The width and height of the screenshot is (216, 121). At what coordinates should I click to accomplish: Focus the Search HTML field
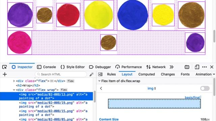pos(61,74)
